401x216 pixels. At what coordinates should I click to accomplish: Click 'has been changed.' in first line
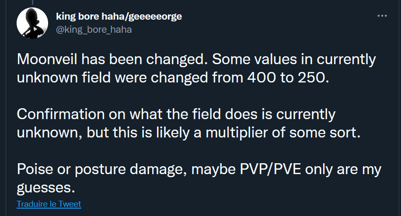tap(144, 59)
